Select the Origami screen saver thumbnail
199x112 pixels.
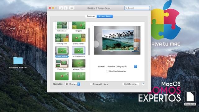coord(79,25)
